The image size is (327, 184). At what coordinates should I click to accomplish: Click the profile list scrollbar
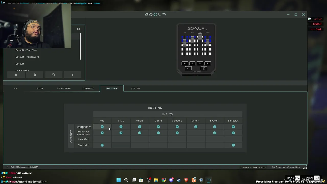pyautogui.click(x=80, y=47)
